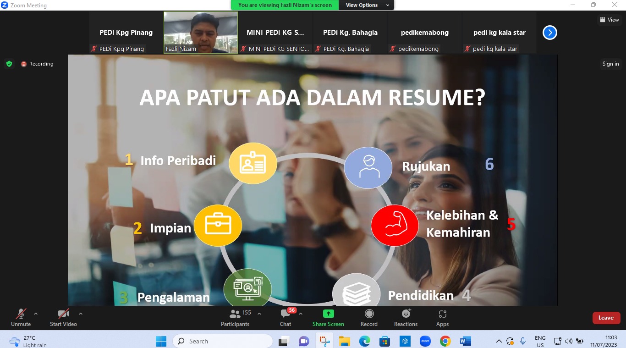Click the Record meeting icon

tap(369, 314)
